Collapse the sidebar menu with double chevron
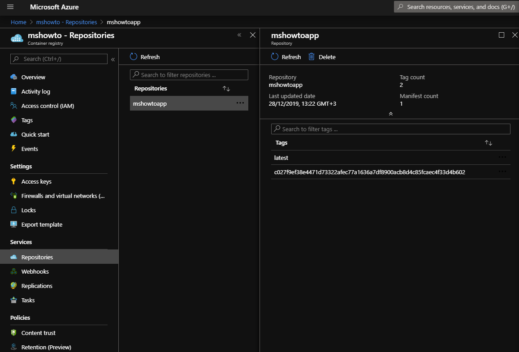519x352 pixels. pos(113,59)
